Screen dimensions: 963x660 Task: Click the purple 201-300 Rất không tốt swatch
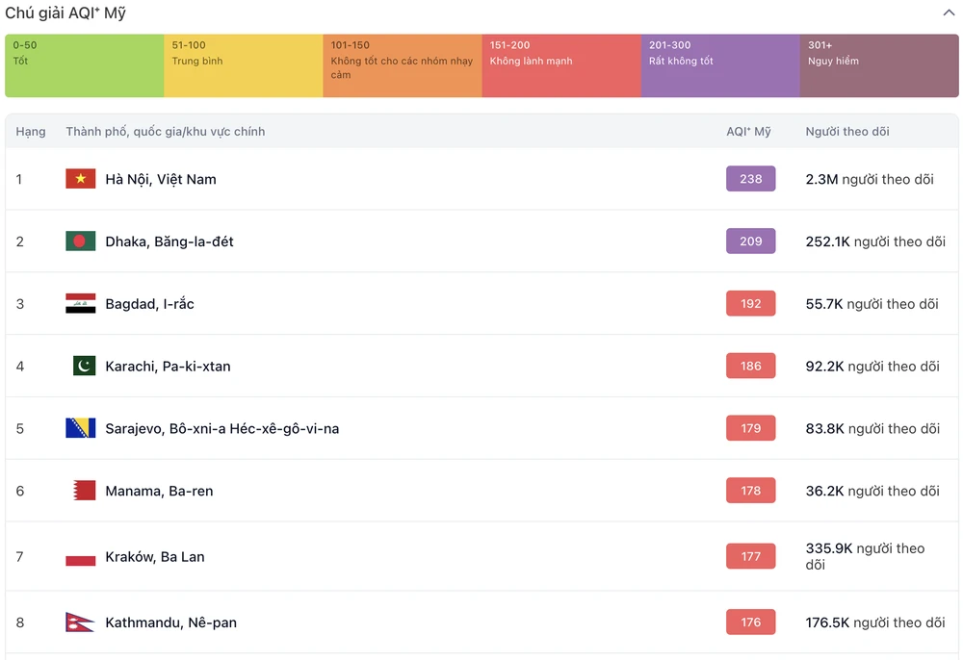coord(720,65)
